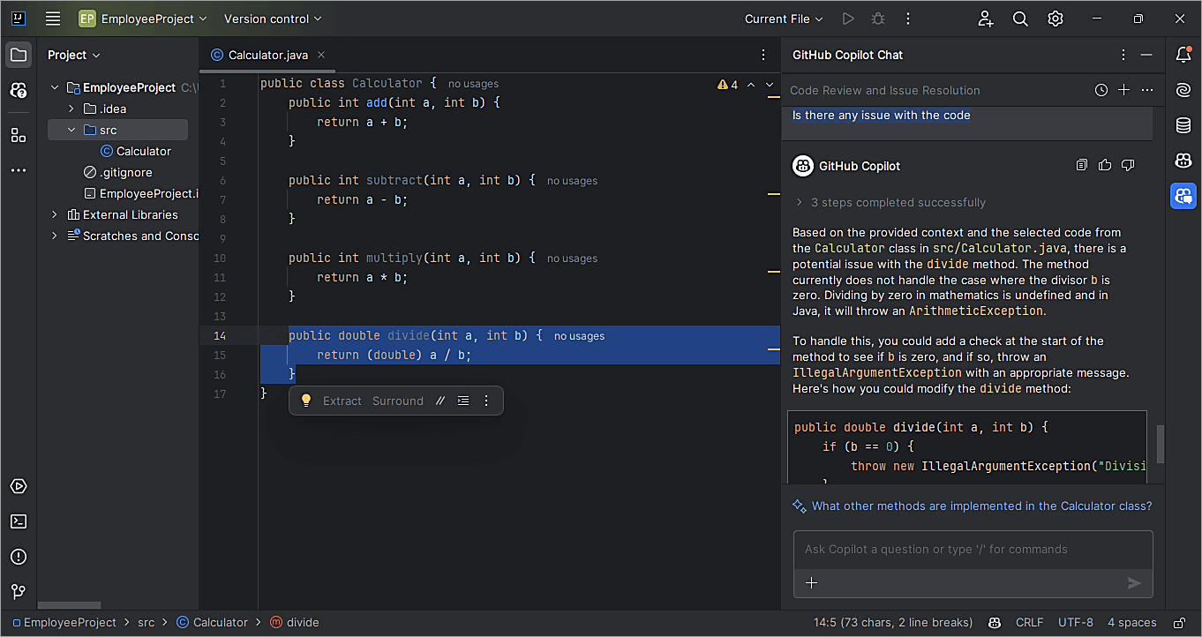Select the Calculator.java editor tab
The image size is (1202, 637).
tap(267, 55)
